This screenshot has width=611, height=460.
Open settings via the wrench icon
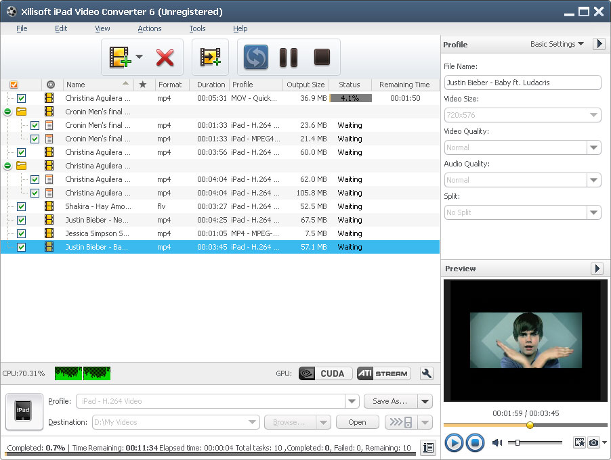[x=426, y=373]
